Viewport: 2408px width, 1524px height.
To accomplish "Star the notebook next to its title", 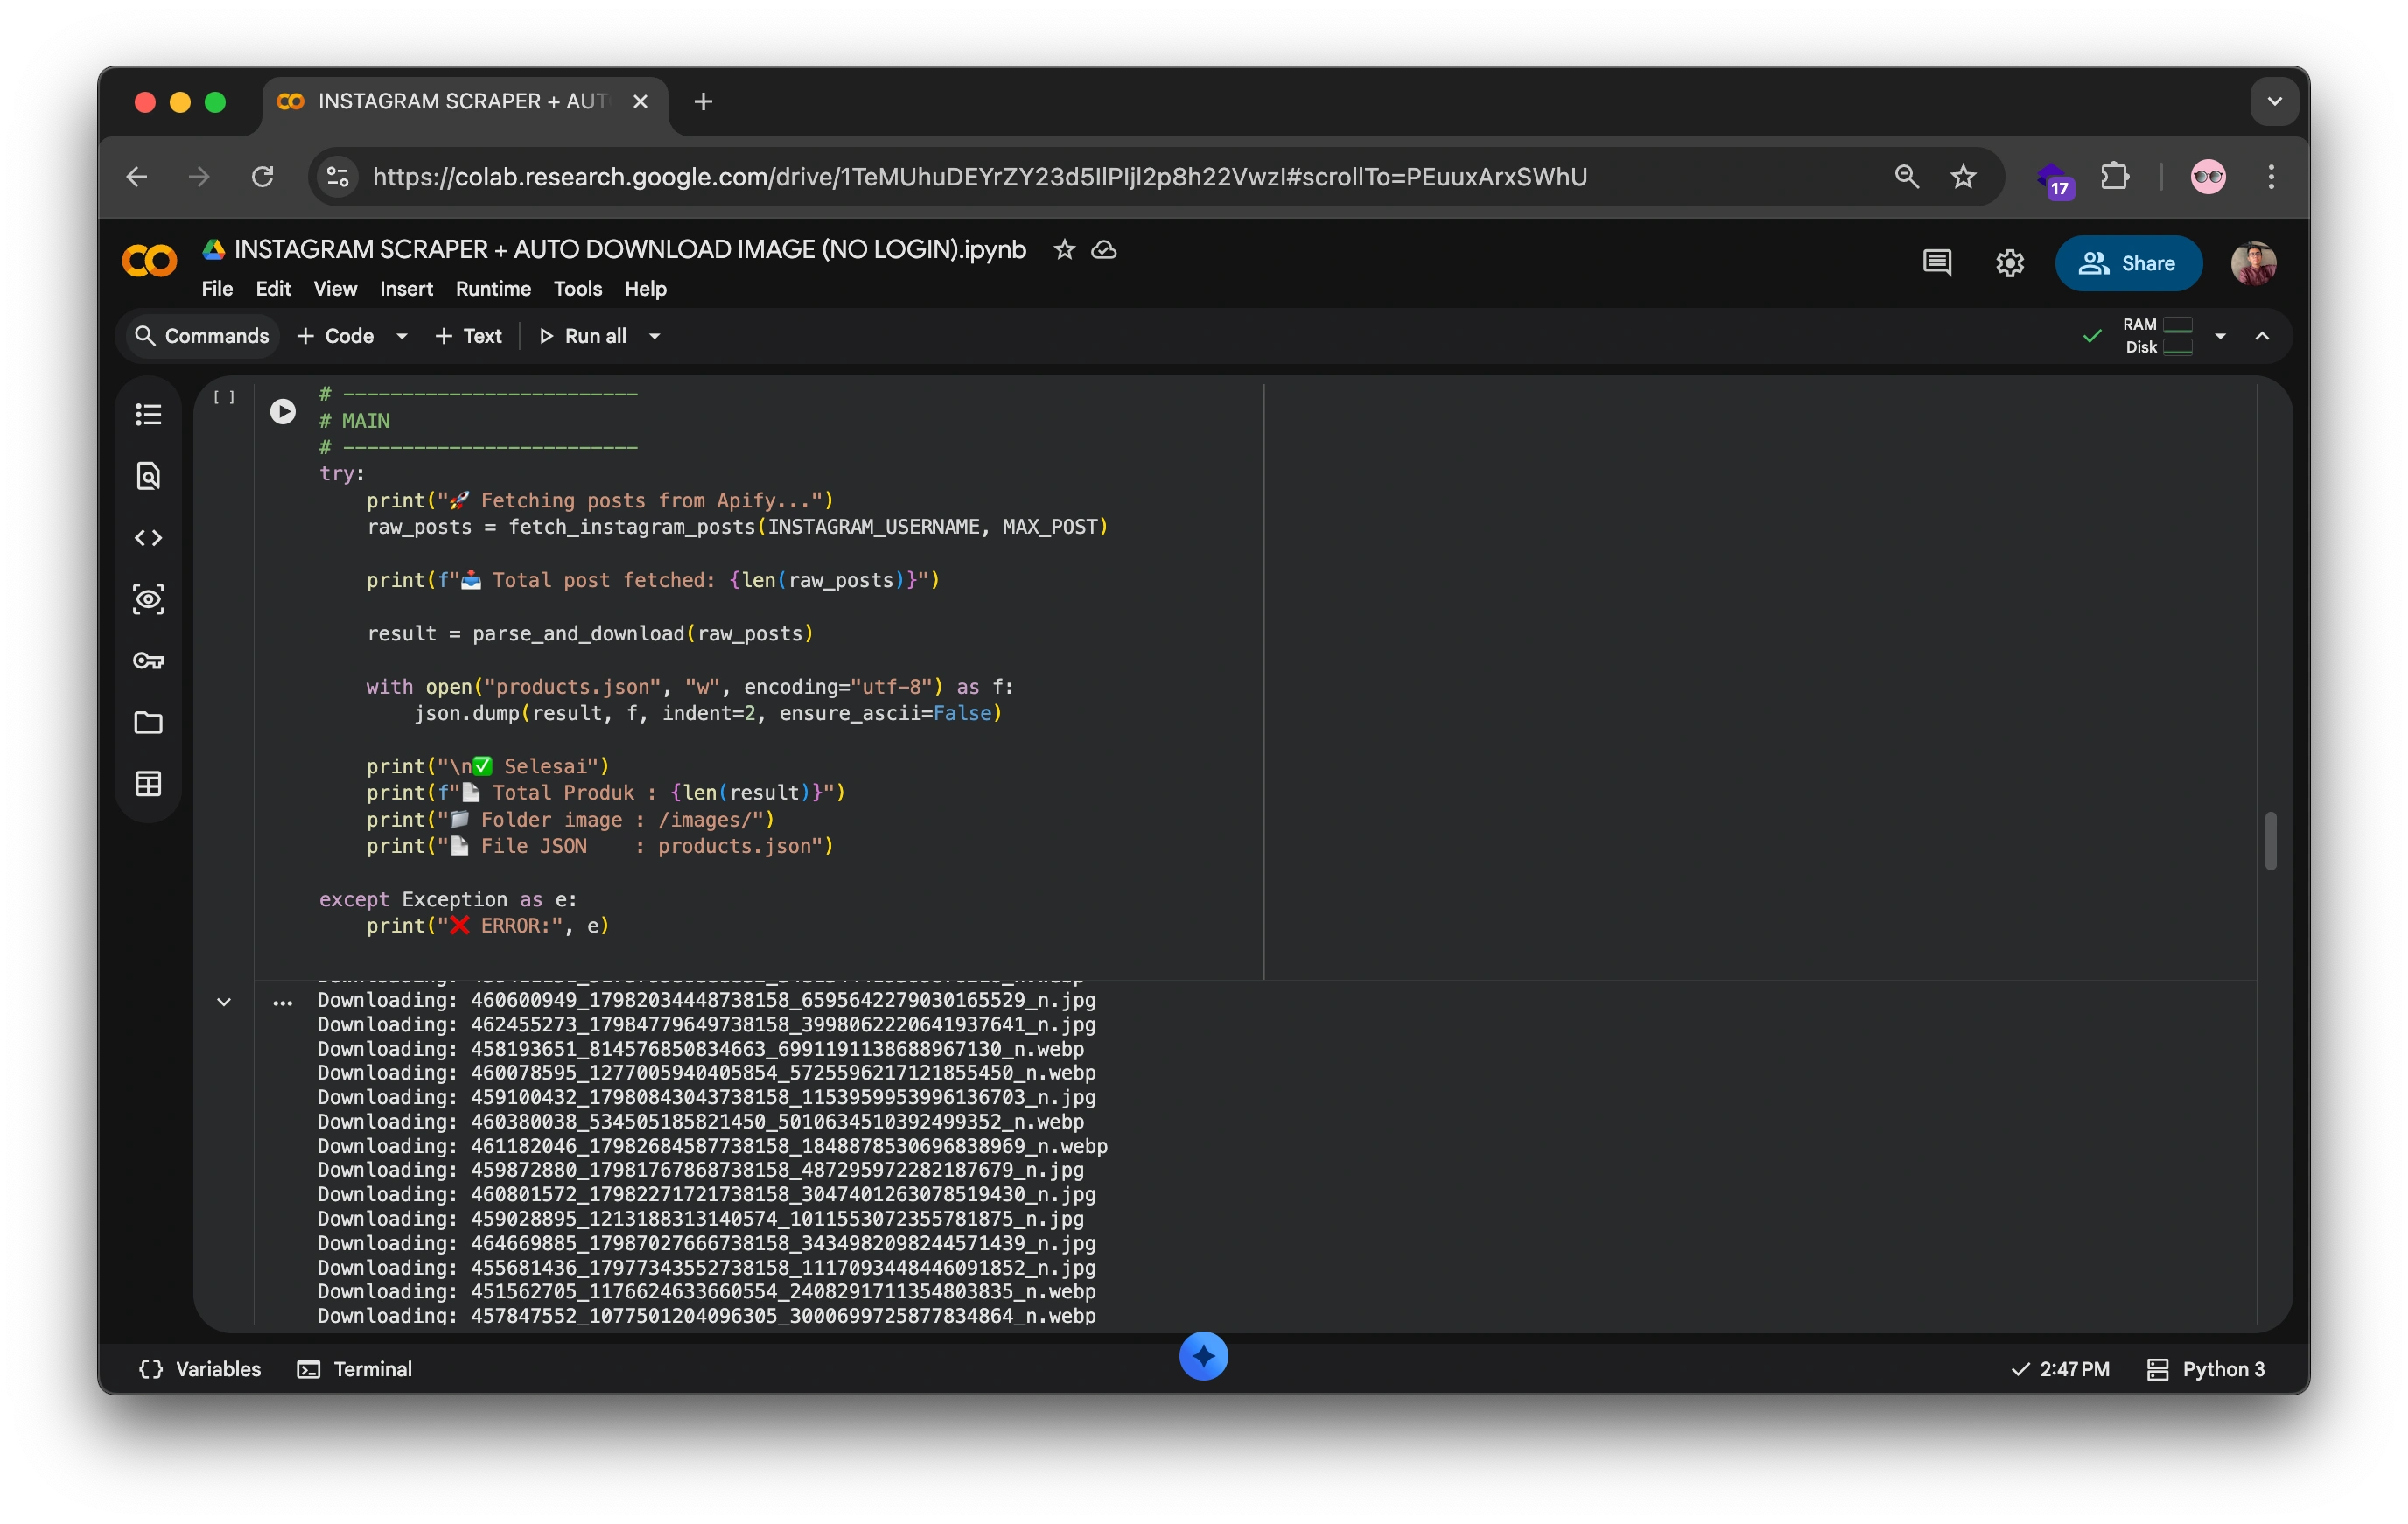I will pyautogui.click(x=1064, y=250).
